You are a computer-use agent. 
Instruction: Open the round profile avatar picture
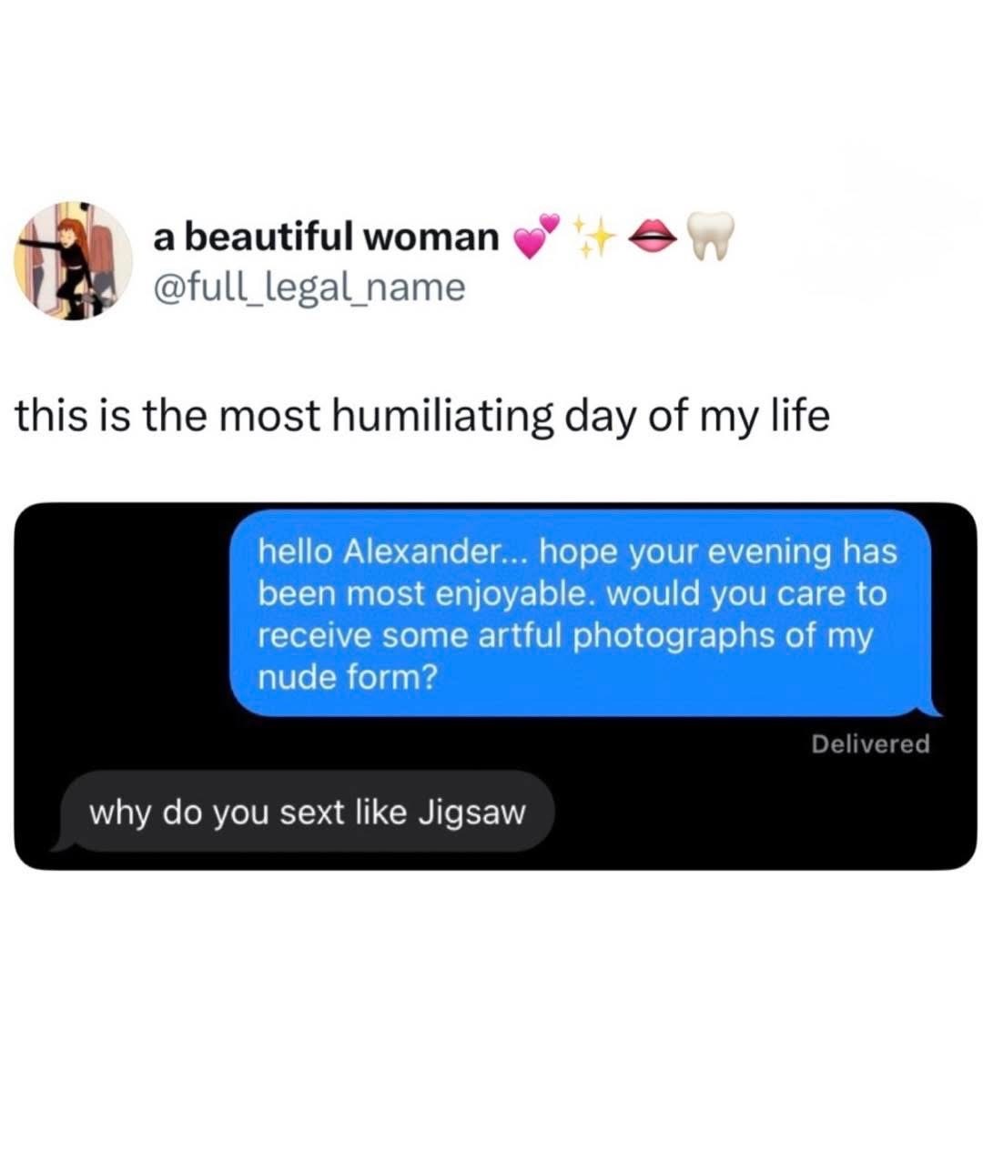click(73, 261)
